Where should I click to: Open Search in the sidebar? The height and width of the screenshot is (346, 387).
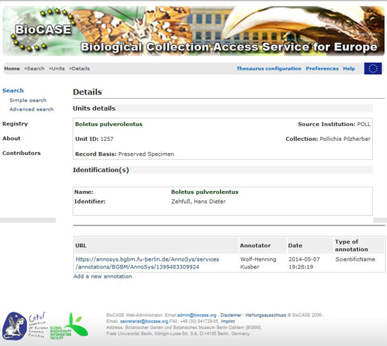point(13,90)
